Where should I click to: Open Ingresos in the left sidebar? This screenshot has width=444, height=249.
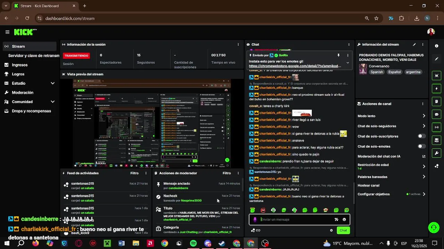19,65
